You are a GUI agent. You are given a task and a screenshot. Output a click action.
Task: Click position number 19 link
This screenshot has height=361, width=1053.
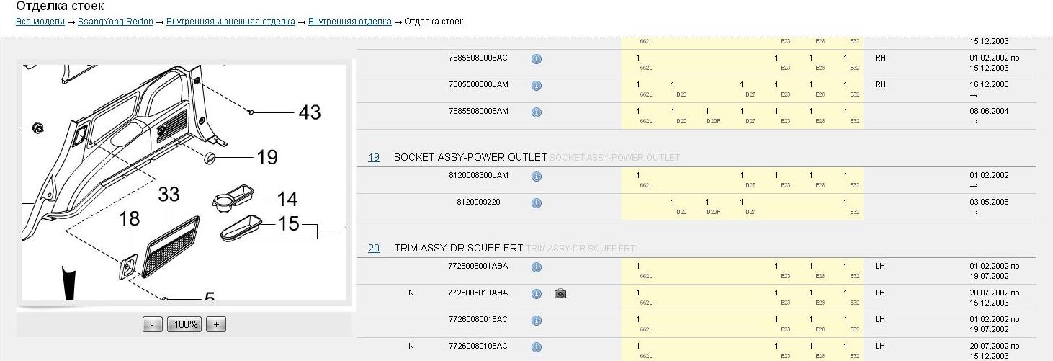[374, 157]
